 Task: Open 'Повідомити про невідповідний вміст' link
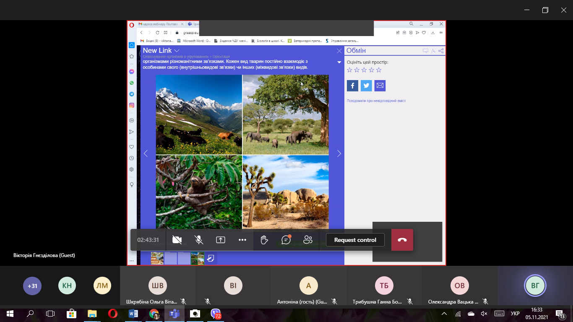[376, 101]
